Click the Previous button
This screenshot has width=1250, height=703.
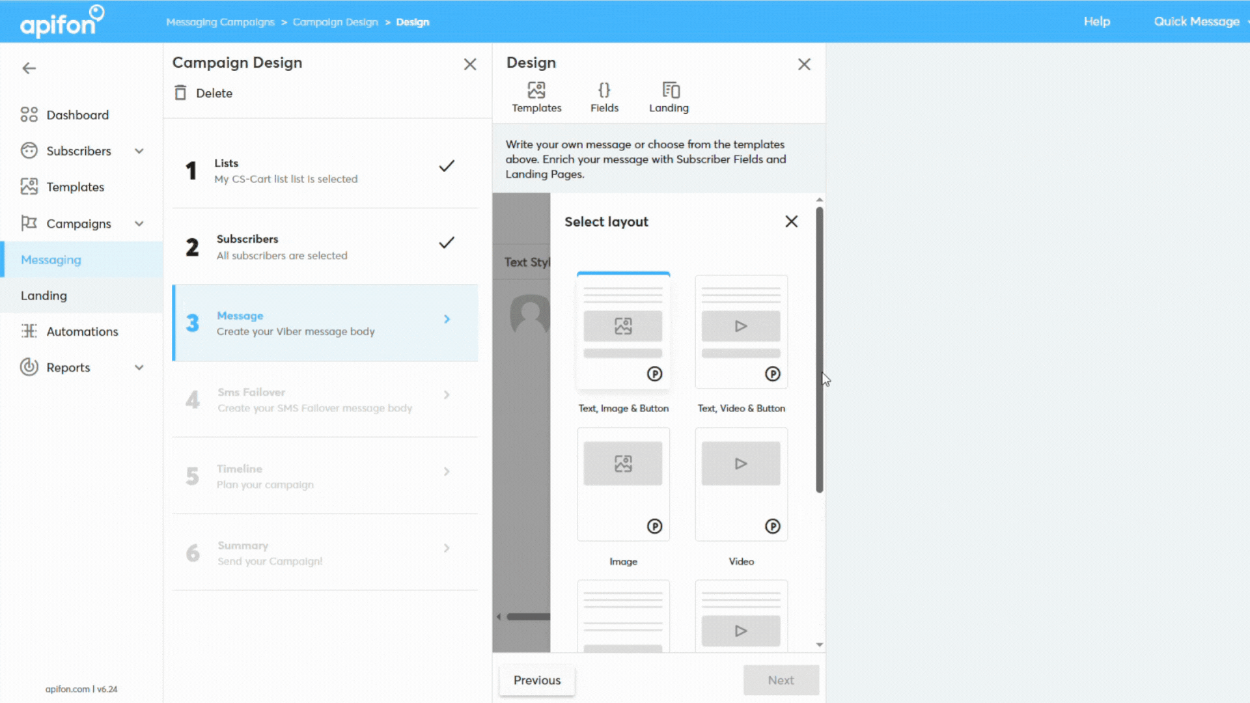coord(536,680)
